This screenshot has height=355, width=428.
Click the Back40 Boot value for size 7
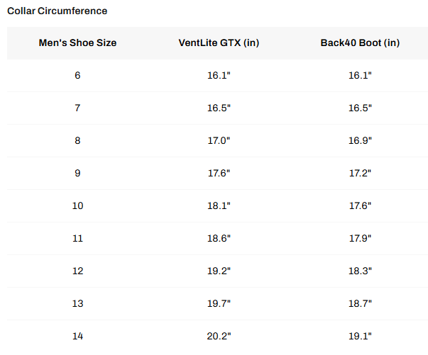[x=360, y=108]
